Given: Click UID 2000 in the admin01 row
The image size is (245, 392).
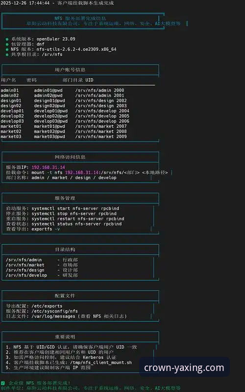Looking at the screenshot, I should click(119, 90).
